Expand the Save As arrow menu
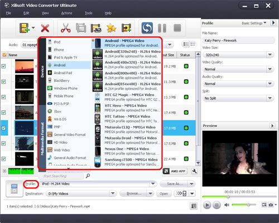The width and height of the screenshot is (279, 223). tap(191, 184)
